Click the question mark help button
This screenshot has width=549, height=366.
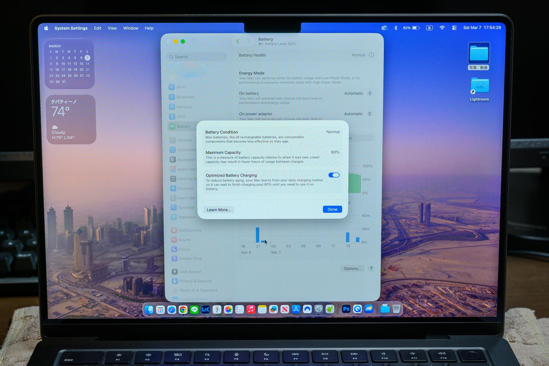371,268
